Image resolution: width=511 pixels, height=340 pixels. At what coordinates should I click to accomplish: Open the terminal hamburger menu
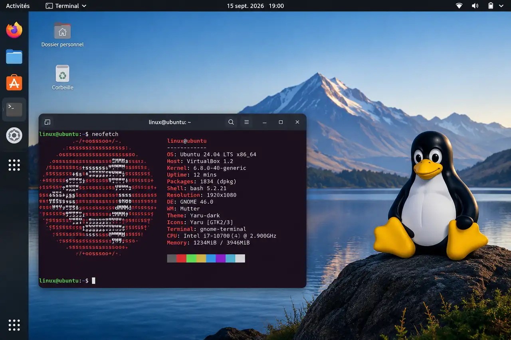[x=247, y=122]
